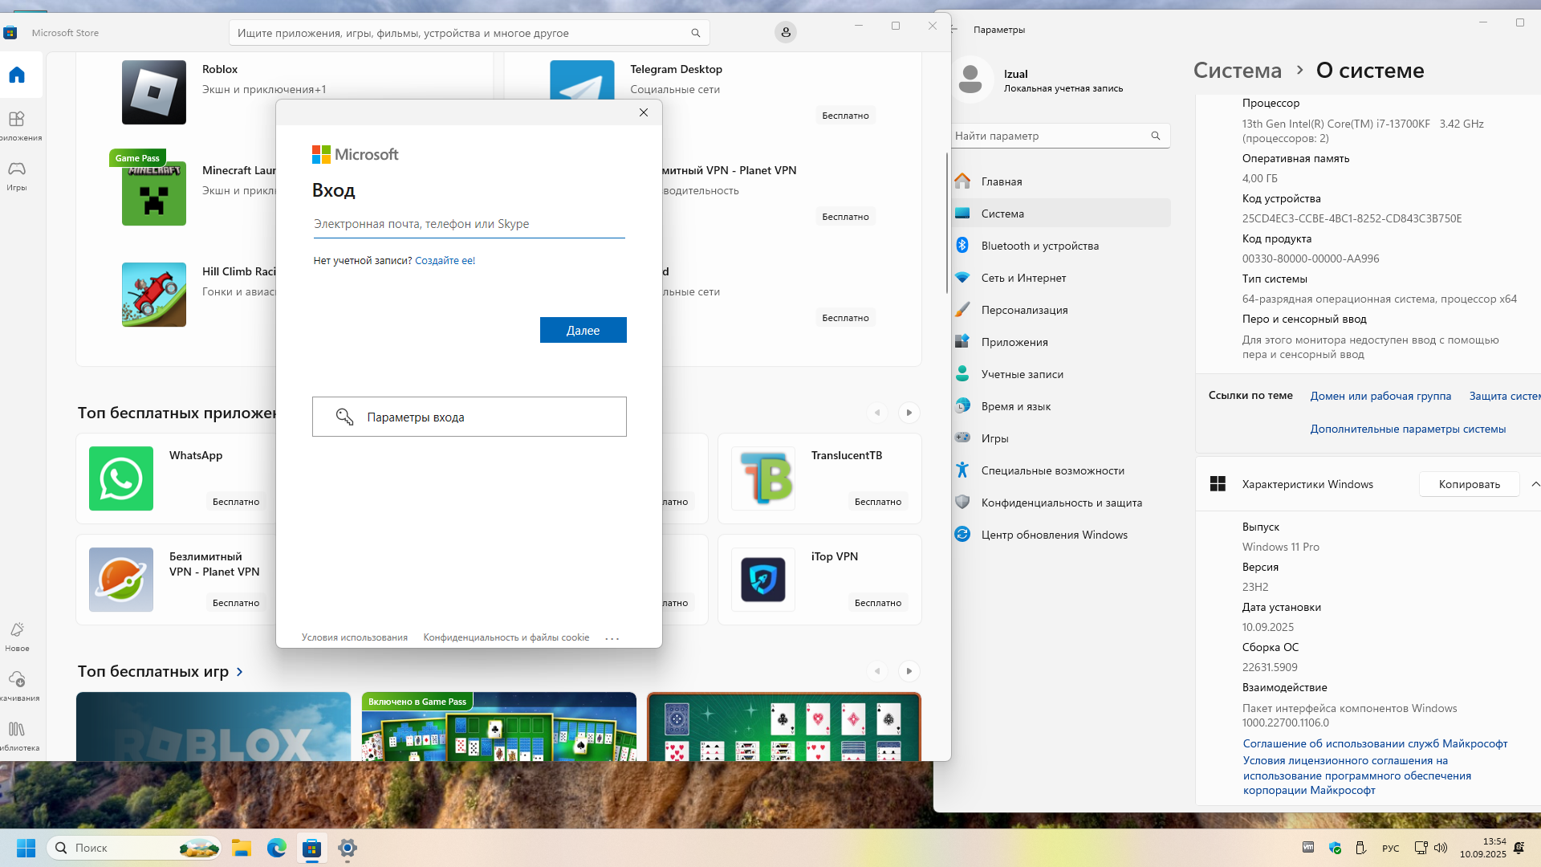Open Учетные записи in Settings
1541x867 pixels.
1059,374
